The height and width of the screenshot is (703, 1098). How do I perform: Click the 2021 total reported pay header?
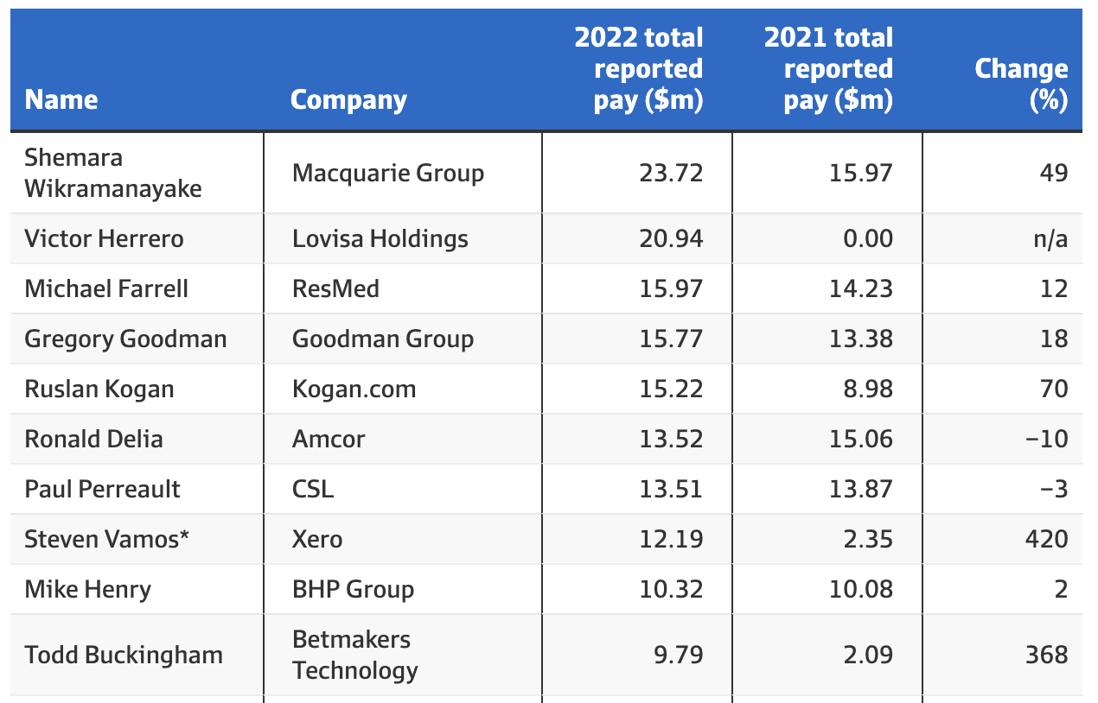(828, 69)
